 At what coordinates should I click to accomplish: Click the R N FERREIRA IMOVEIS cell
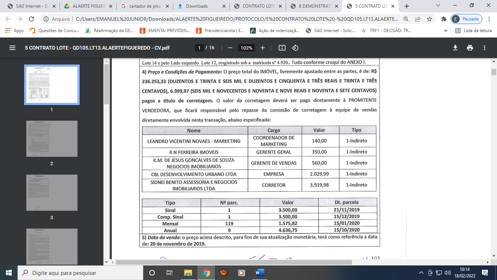(195, 152)
